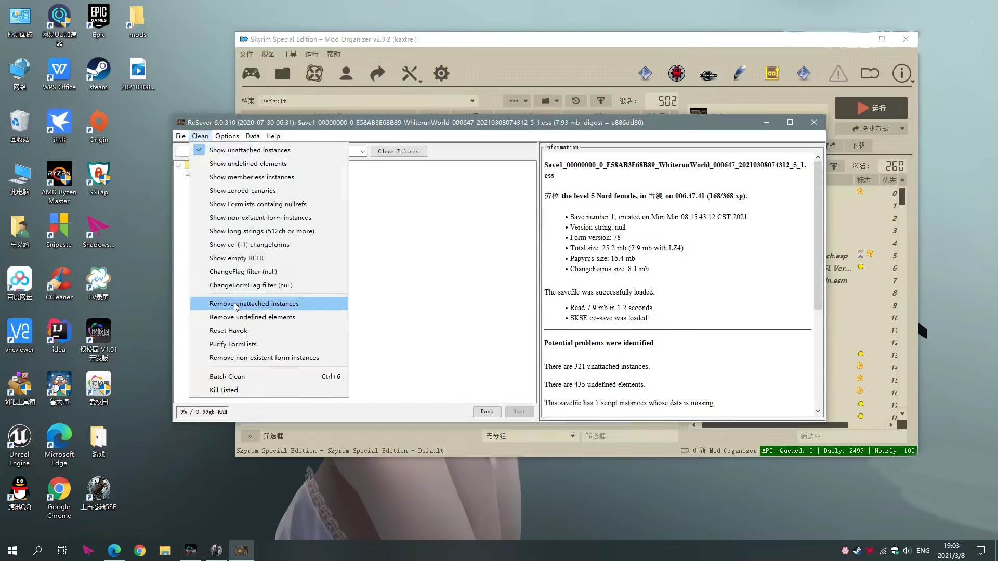Open the Options menu in ReSaver

tap(227, 136)
